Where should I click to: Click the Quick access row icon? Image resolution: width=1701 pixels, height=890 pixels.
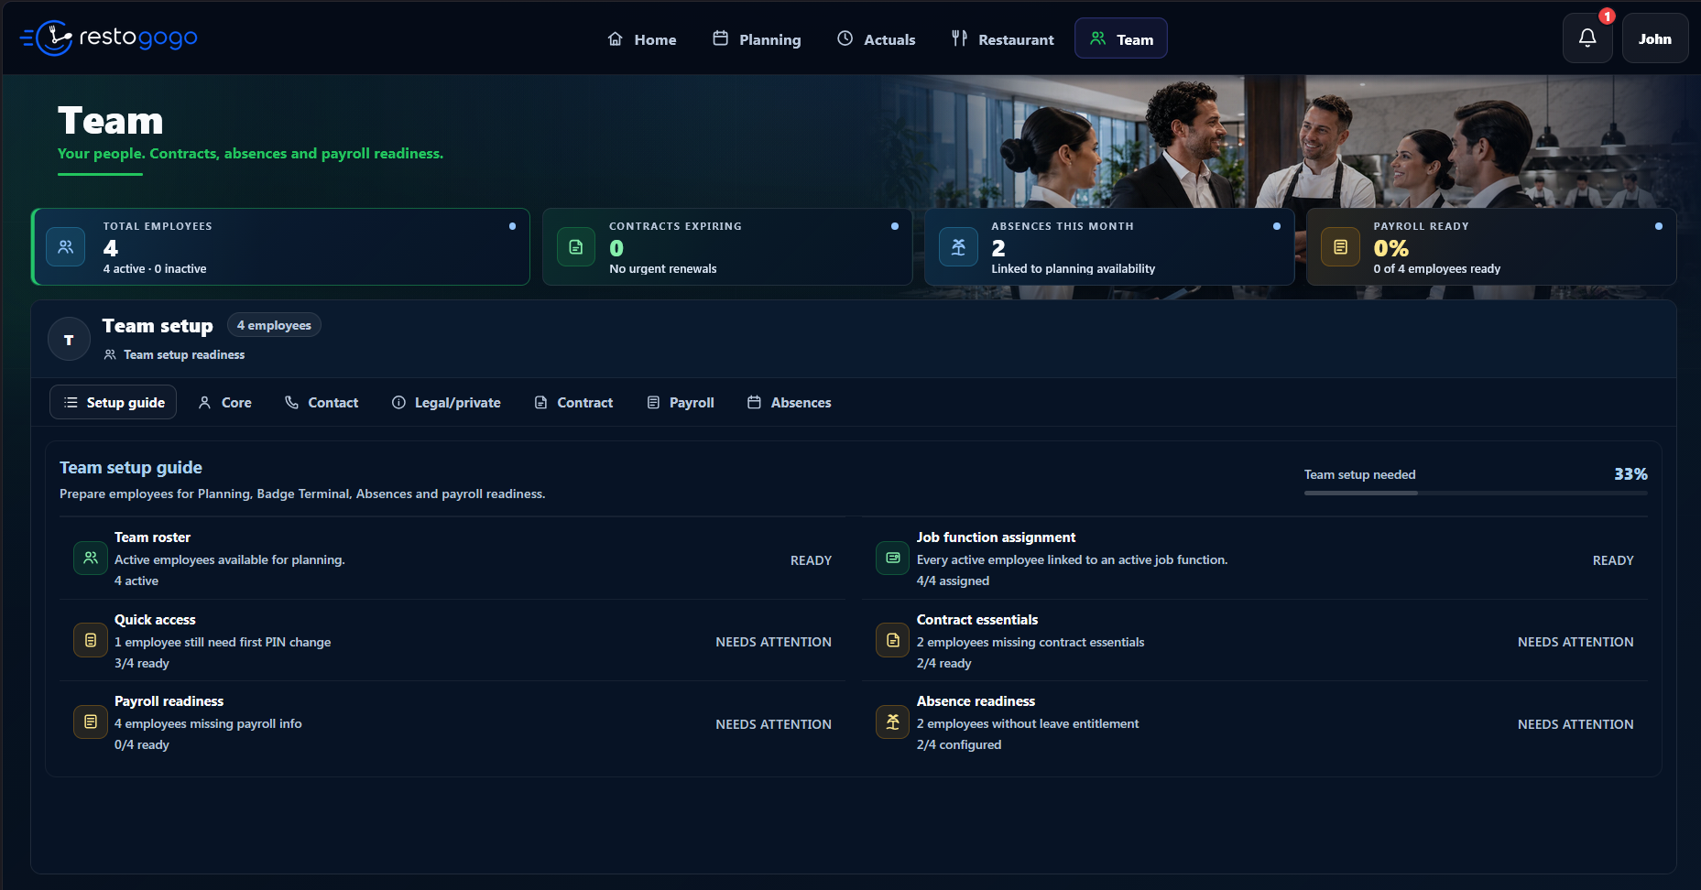point(91,640)
